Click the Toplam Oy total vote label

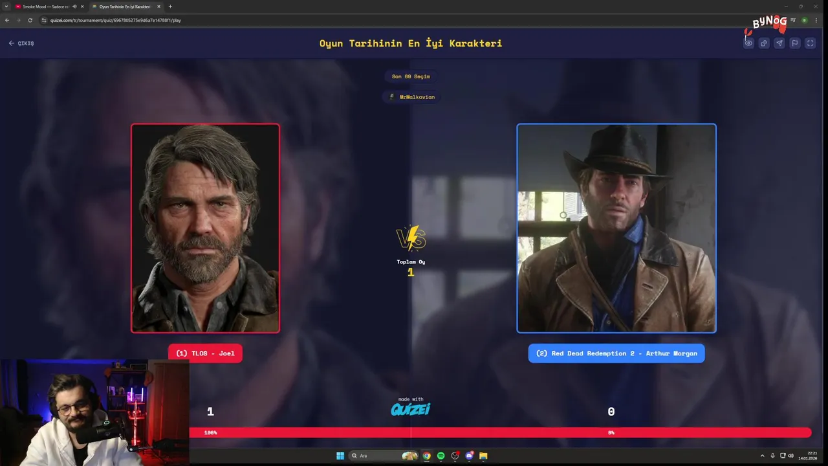pyautogui.click(x=411, y=262)
